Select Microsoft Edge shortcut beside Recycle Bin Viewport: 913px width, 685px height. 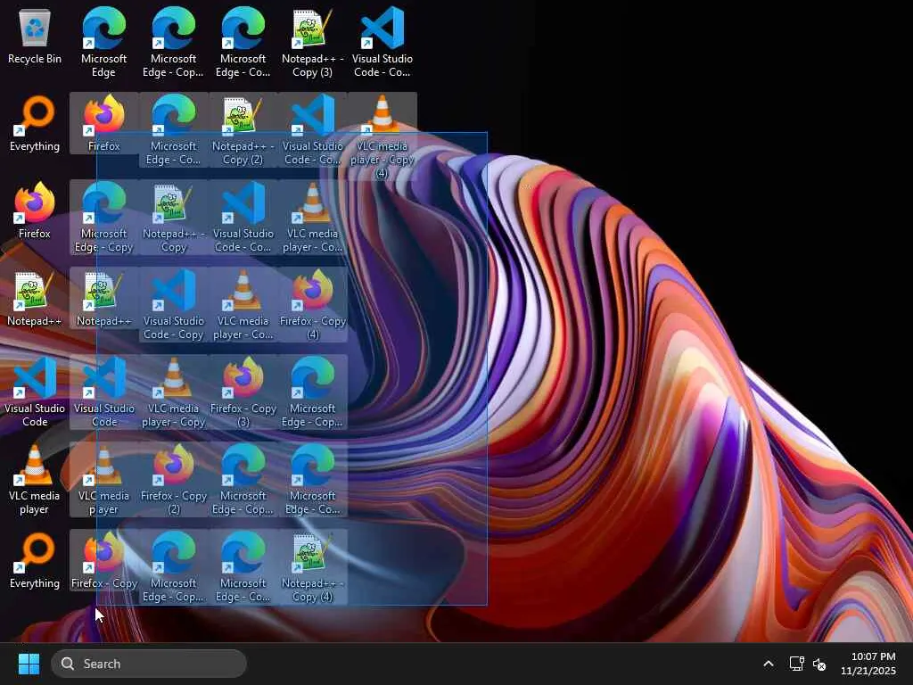point(103,42)
